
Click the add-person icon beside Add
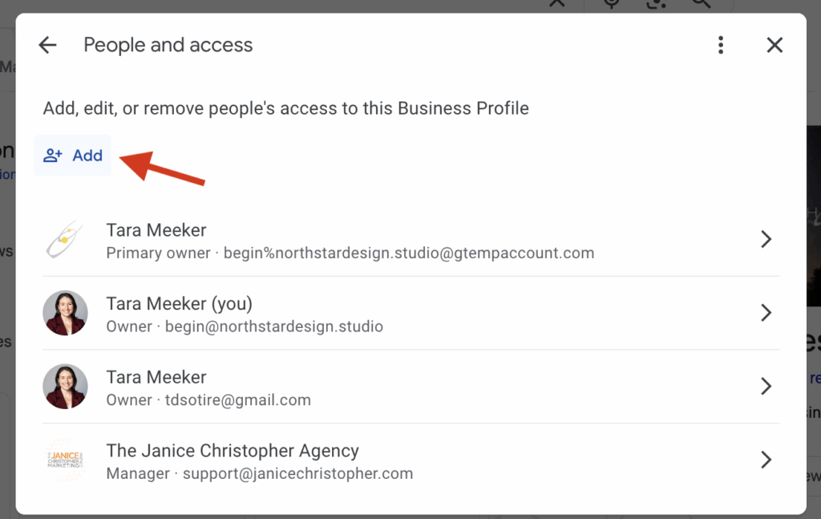pyautogui.click(x=53, y=156)
